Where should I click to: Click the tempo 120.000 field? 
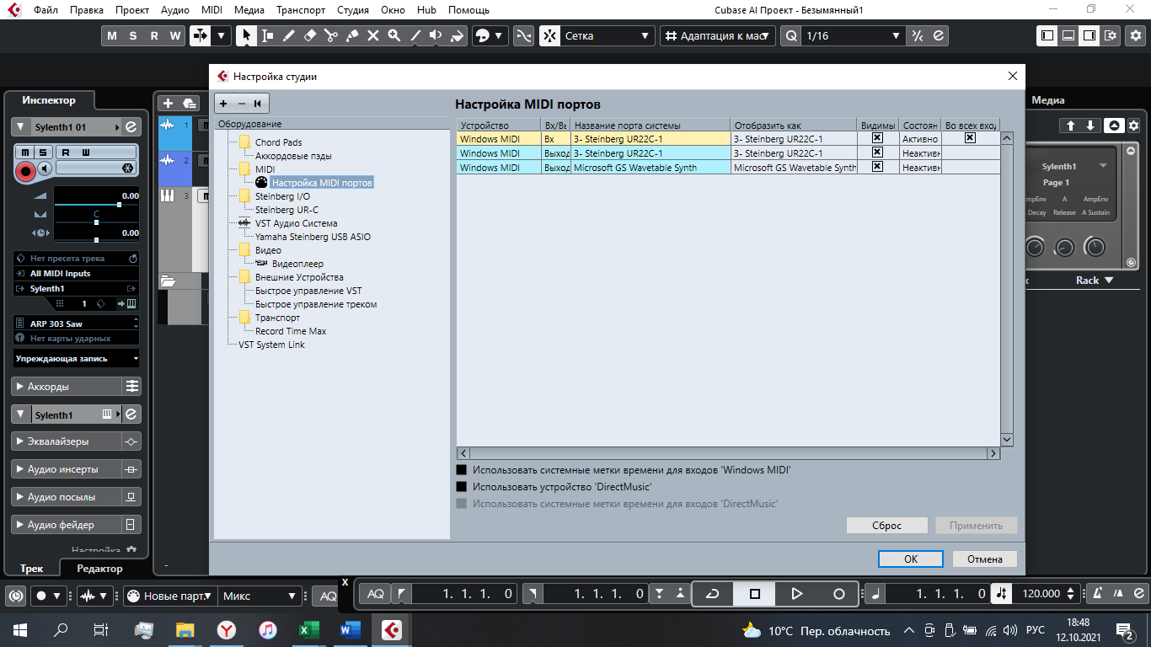tap(1041, 593)
